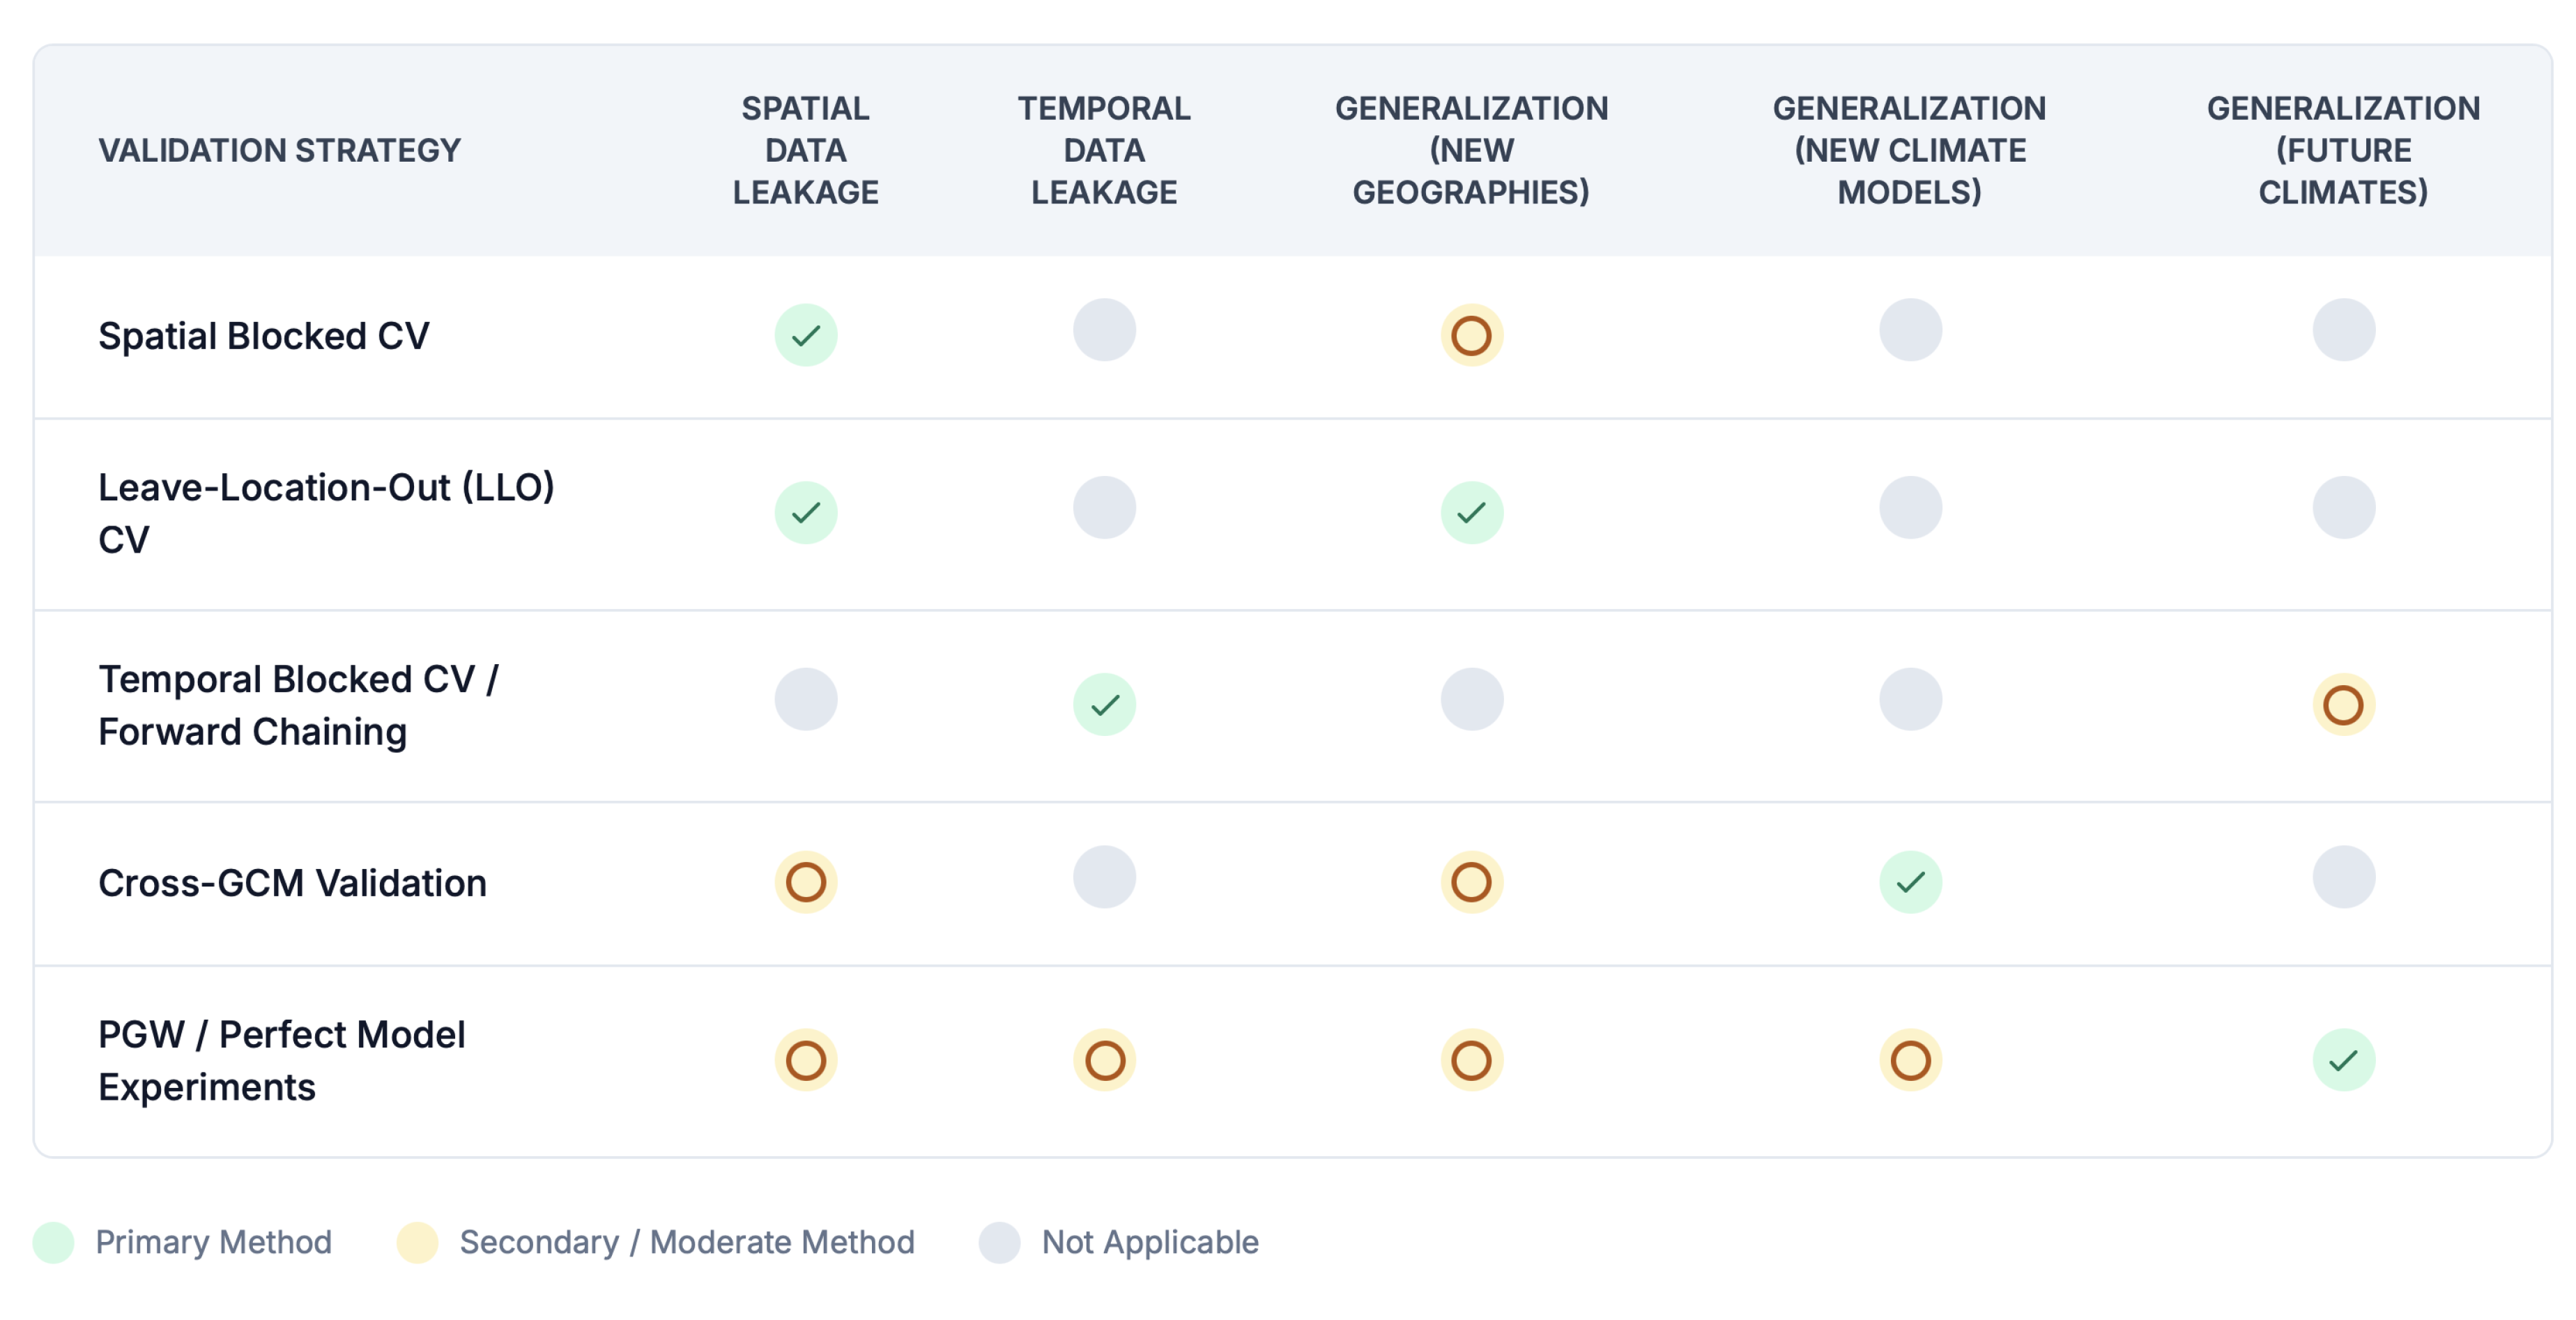Click LLO CV new geographies checkmark
Screen dimensions: 2576x1320
1471,513
